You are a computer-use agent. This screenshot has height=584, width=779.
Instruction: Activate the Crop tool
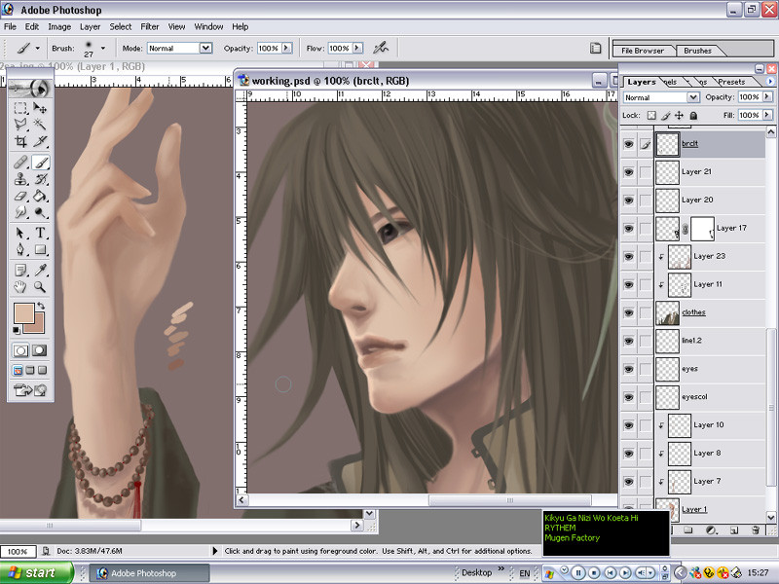pyautogui.click(x=20, y=141)
